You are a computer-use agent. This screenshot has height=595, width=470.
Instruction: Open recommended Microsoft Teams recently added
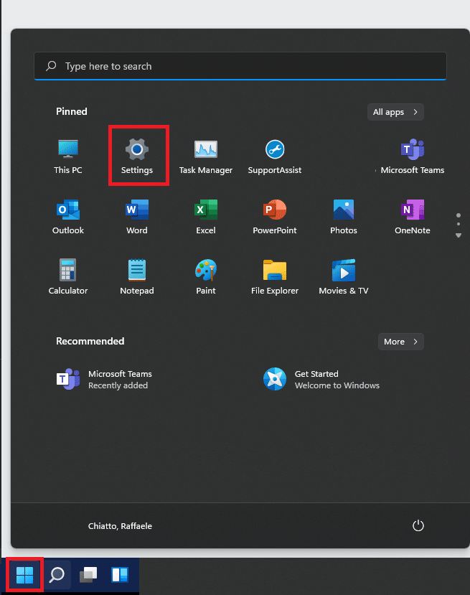[104, 380]
